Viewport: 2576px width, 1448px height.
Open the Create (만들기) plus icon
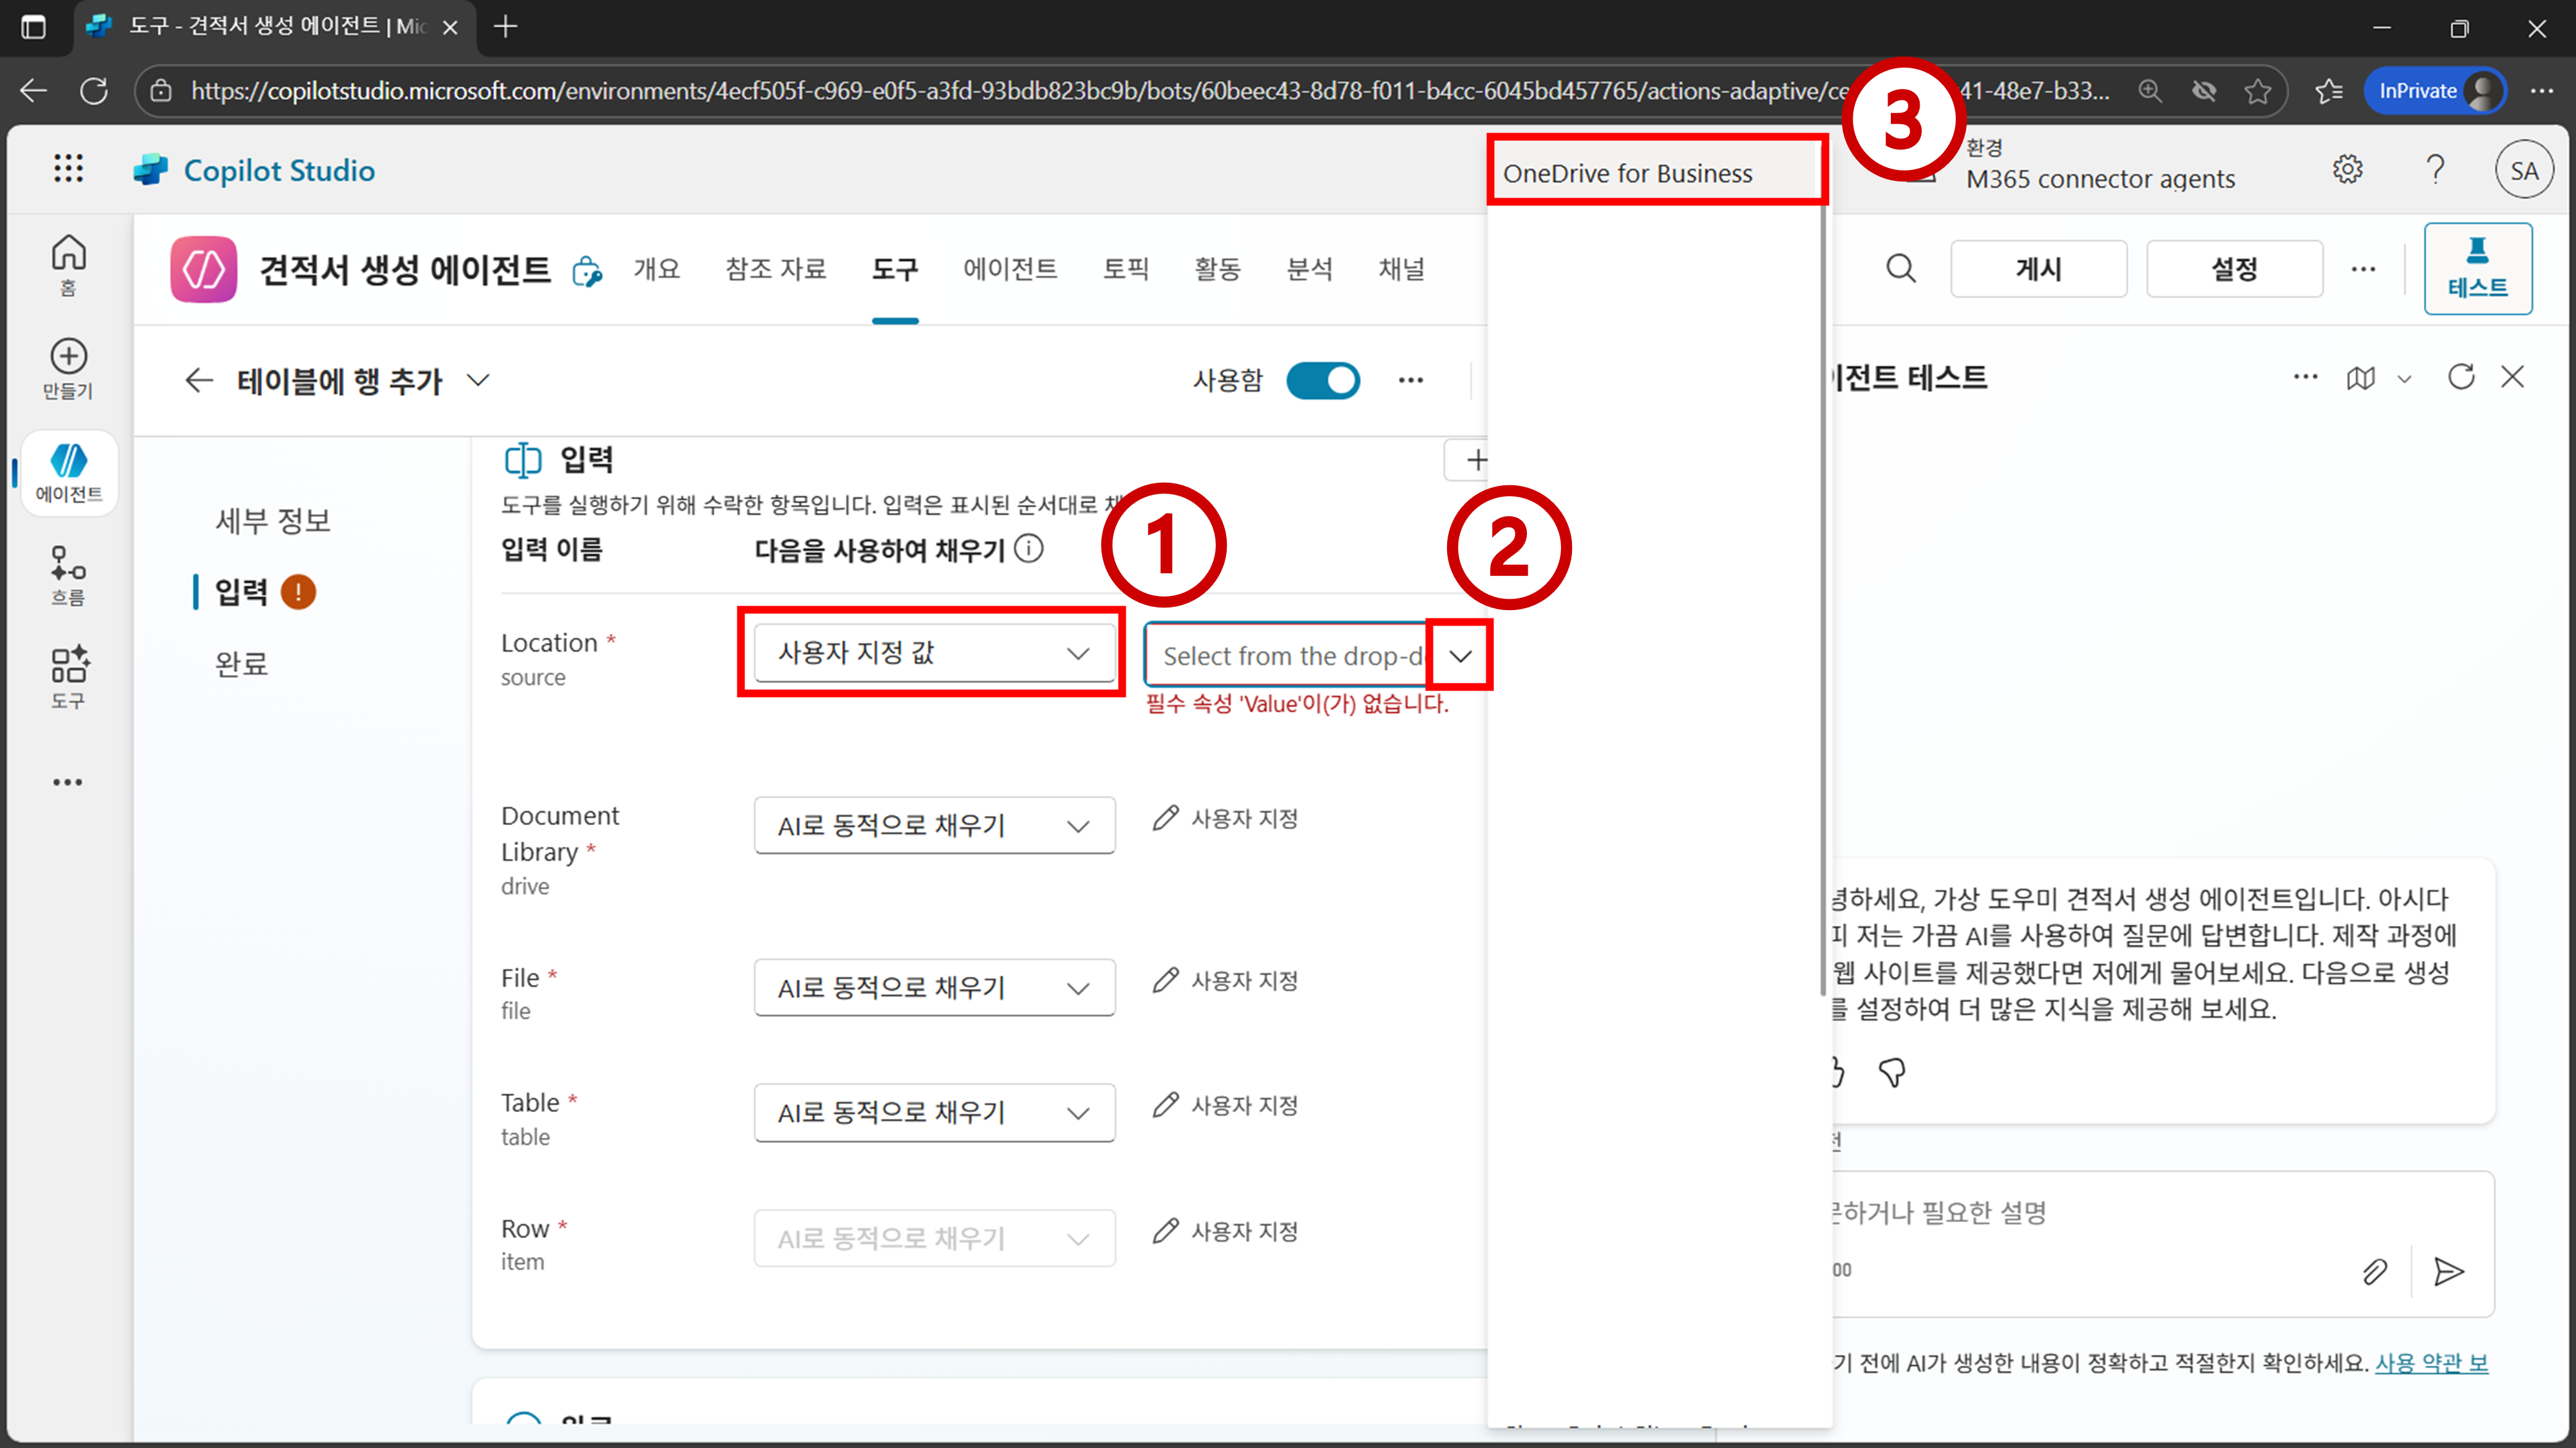click(68, 357)
